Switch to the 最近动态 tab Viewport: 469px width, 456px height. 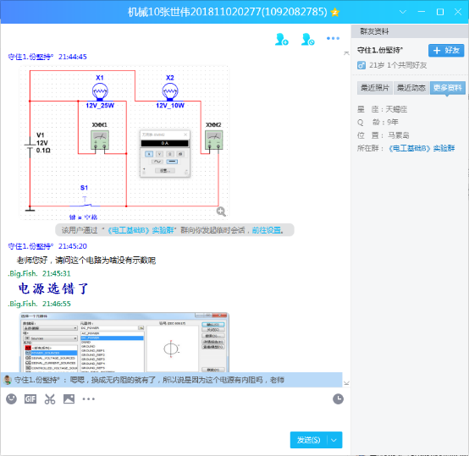coord(411,88)
